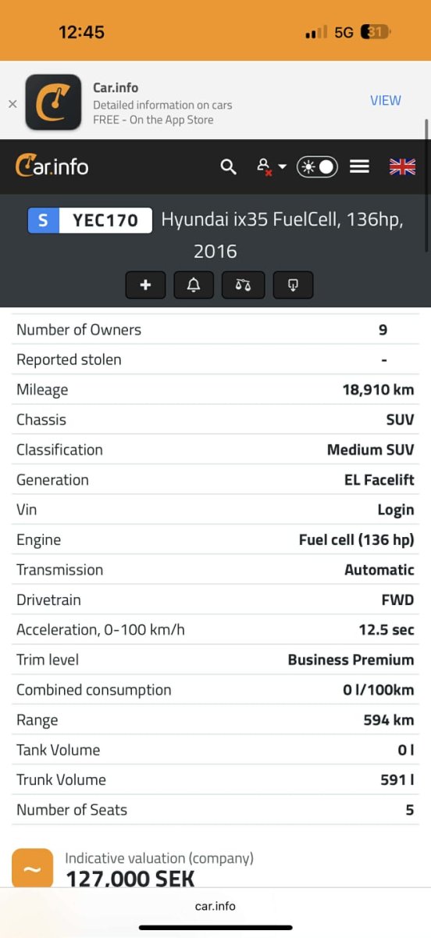Click the Login link for Vin

(x=396, y=510)
